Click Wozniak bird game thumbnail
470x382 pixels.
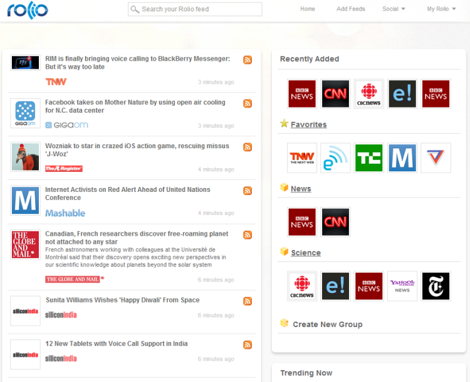[25, 157]
